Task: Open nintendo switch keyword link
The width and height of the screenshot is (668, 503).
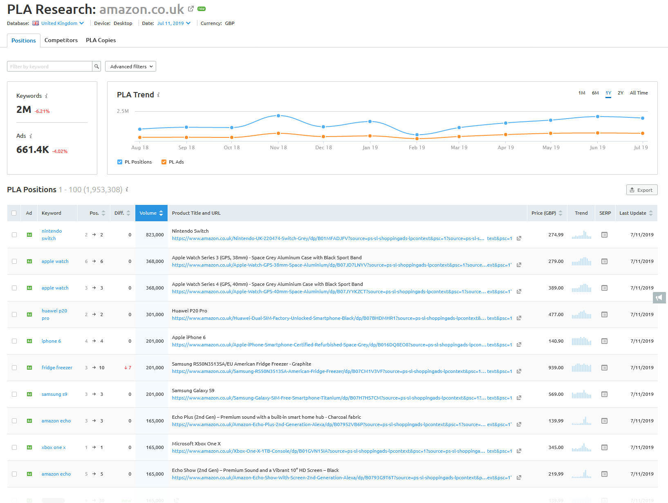Action: (52, 235)
